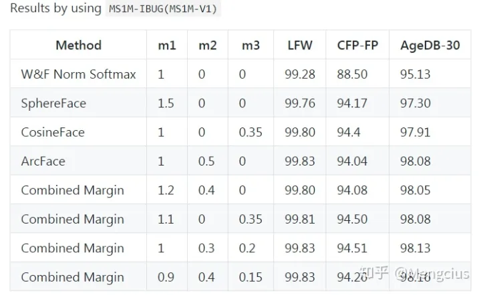
Task: Click the 88.50 CFP-FP value
Action: coord(352,74)
